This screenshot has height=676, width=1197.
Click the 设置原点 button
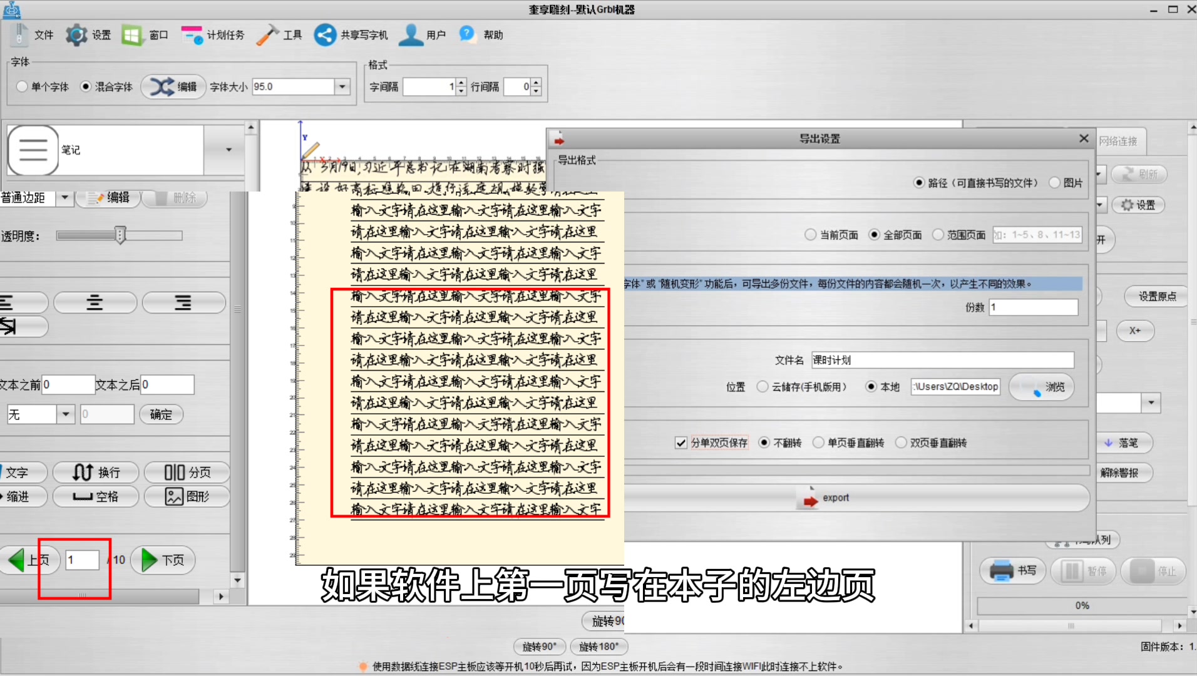click(x=1157, y=296)
